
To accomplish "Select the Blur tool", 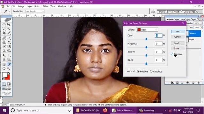I will point(4,50).
